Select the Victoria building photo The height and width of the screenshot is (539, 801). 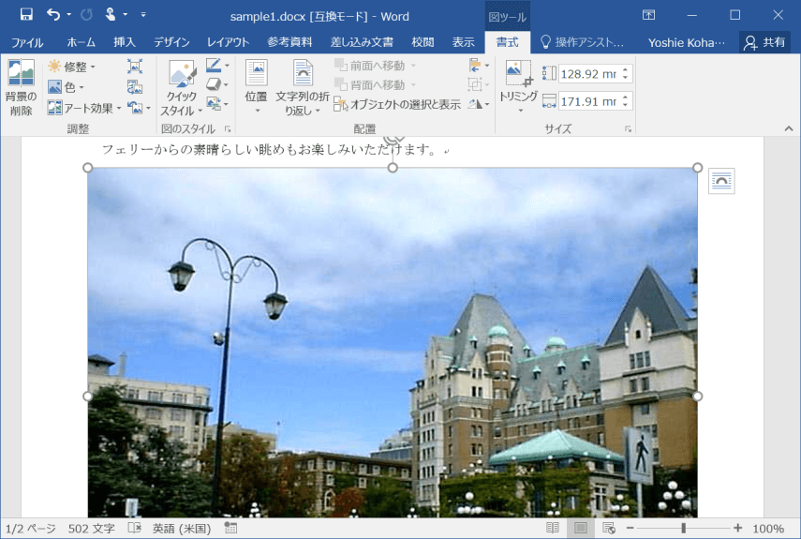point(393,342)
